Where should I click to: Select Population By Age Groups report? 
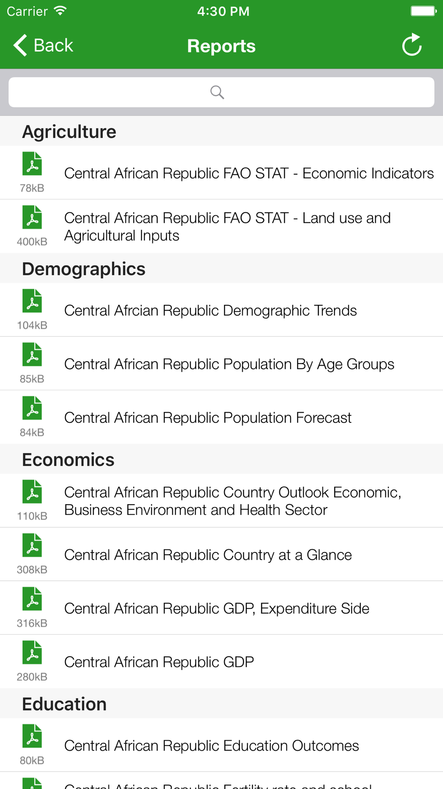click(x=229, y=364)
